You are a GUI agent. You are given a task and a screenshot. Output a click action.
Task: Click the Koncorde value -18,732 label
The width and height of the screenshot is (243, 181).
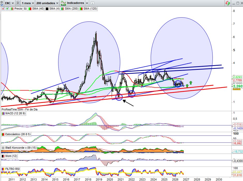pos(238,152)
